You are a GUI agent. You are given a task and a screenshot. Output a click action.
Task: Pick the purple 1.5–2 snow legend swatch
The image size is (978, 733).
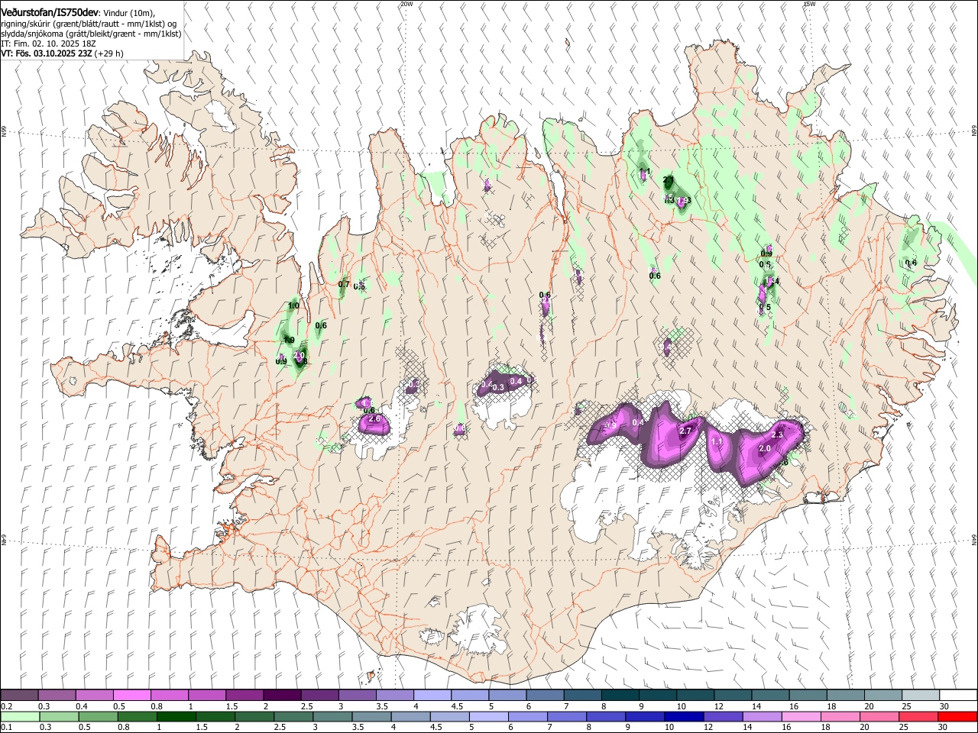click(244, 696)
